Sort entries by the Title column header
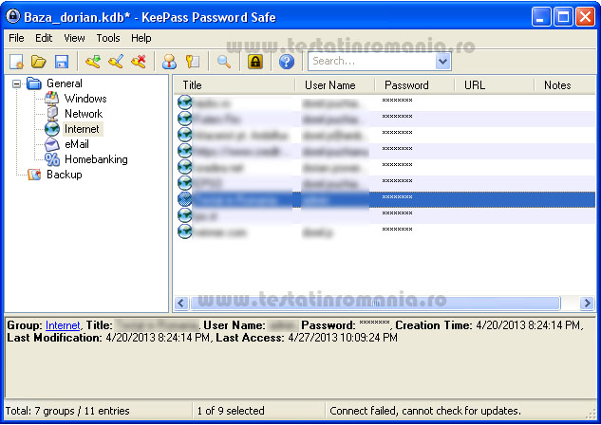This screenshot has width=601, height=425. [x=235, y=85]
